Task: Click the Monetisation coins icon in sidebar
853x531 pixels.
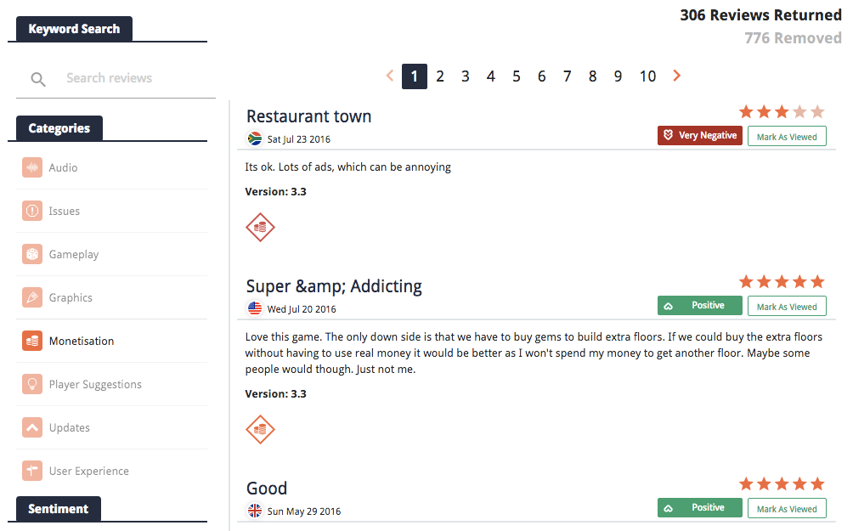Action: (x=32, y=341)
